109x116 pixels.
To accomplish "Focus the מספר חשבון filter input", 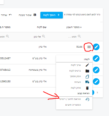I will point(72,37).
